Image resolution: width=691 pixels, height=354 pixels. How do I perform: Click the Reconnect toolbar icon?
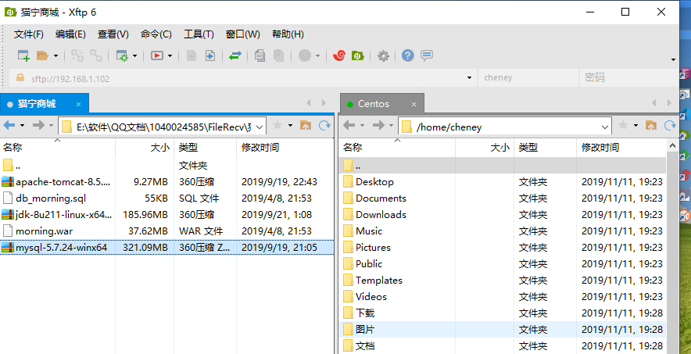click(x=77, y=55)
